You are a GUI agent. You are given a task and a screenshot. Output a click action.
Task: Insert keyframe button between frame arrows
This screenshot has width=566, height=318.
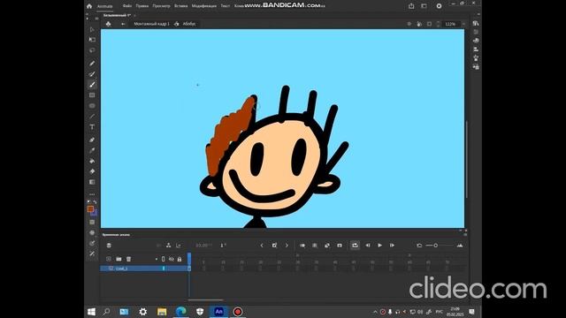(x=274, y=246)
